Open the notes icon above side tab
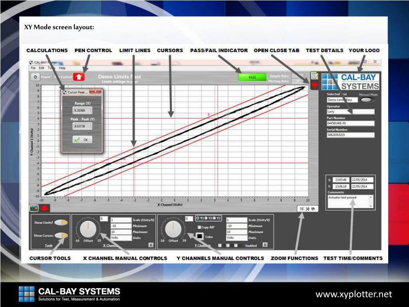The width and height of the screenshot is (409, 307). click(x=315, y=76)
